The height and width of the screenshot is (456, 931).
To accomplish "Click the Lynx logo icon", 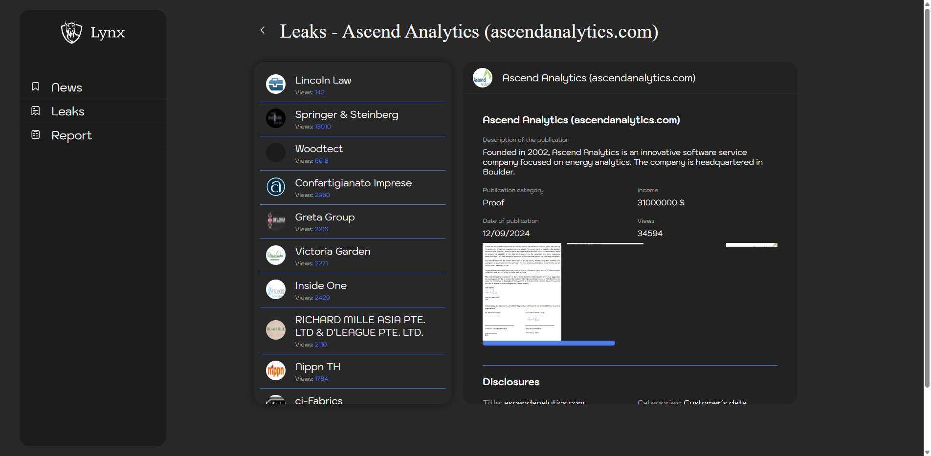I will pyautogui.click(x=71, y=32).
